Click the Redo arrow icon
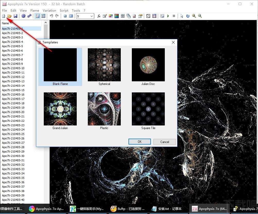Viewport: 258px width, 214px height. (x=57, y=16)
